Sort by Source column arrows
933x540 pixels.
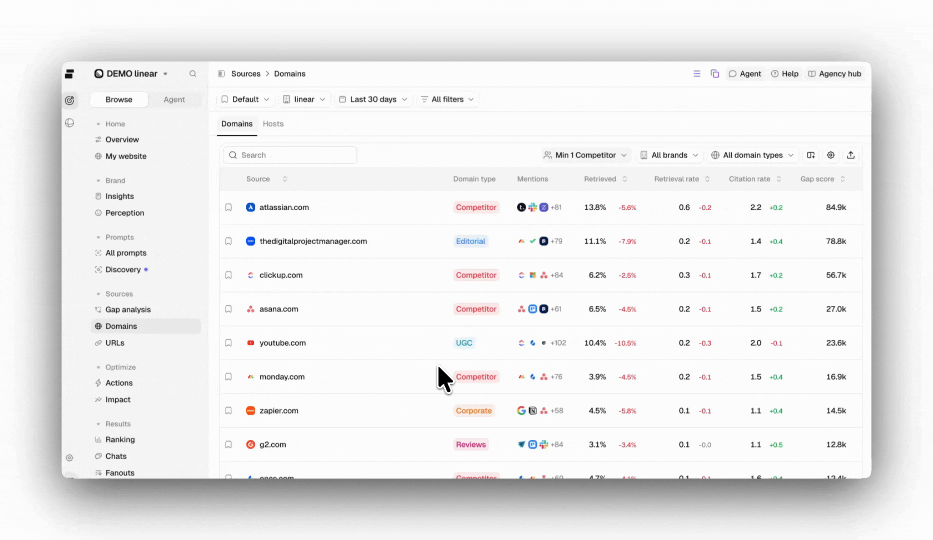[x=285, y=179]
